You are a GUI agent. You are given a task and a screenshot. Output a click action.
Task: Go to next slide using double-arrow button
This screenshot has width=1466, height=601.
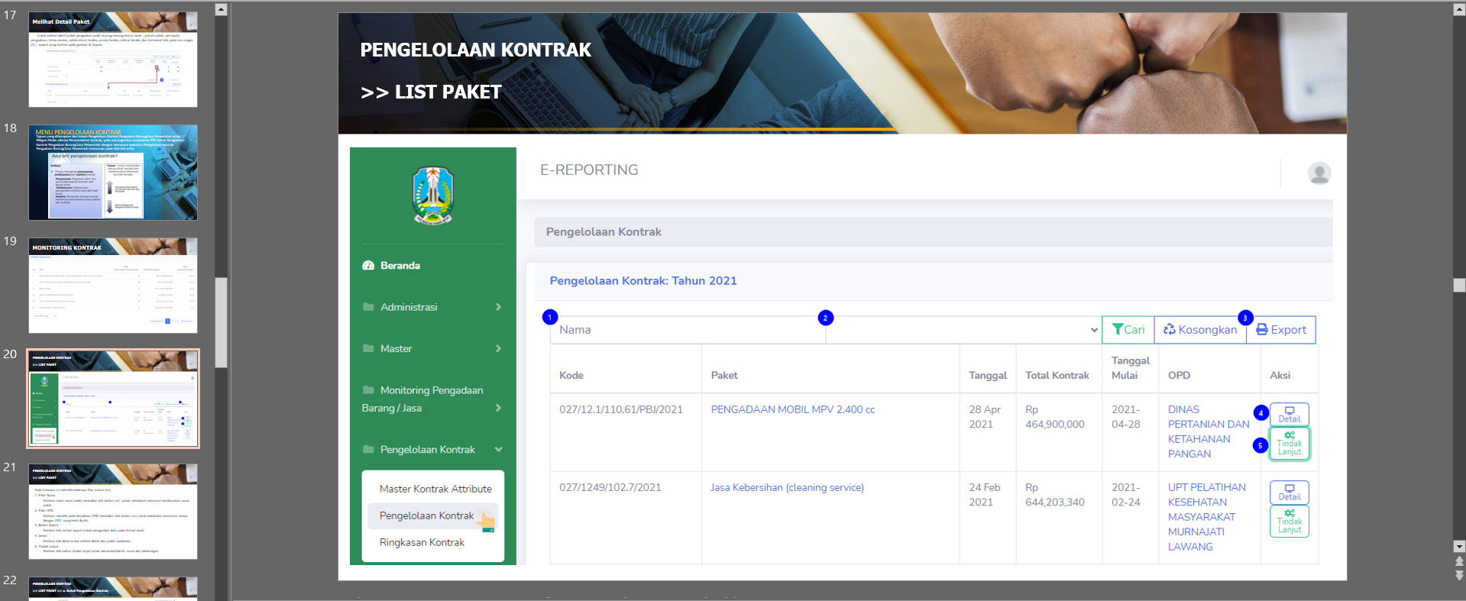[1459, 575]
